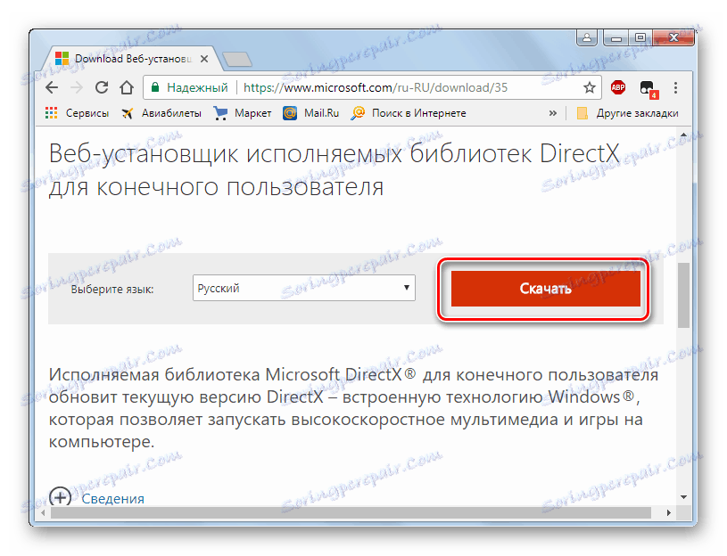Bookmark this page with the star icon

pos(589,87)
